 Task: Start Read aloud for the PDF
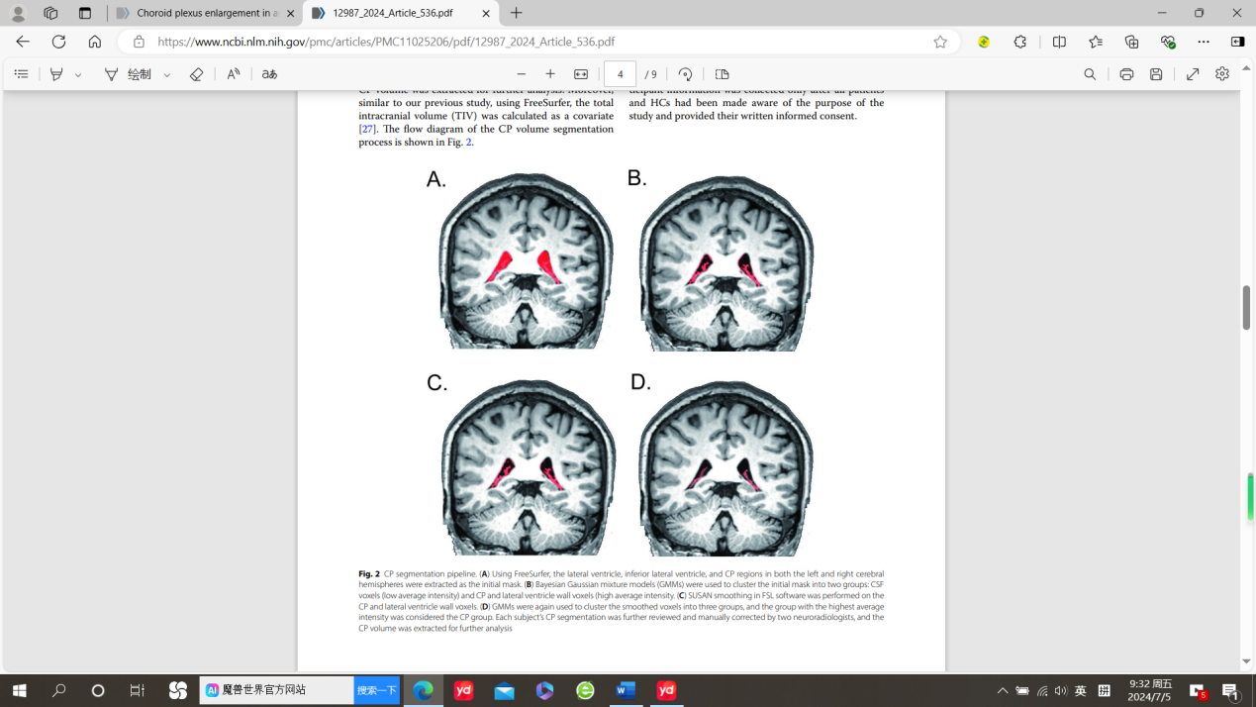point(234,74)
